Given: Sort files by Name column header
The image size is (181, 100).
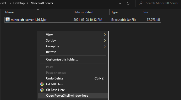Looking at the screenshot, I should pyautogui.click(x=38, y=12).
